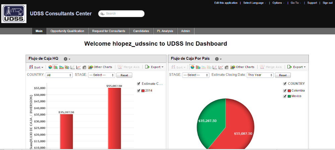Open the COUNTRY filter dropdown
Viewport: 335px width, 150px height.
coord(59,75)
